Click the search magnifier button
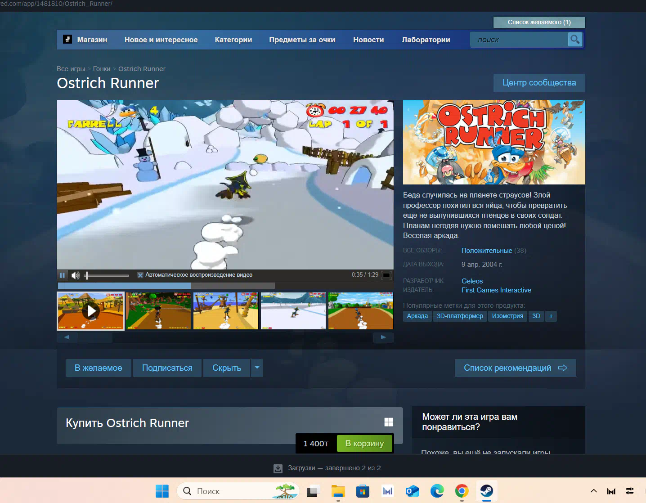The image size is (646, 503). pyautogui.click(x=575, y=40)
